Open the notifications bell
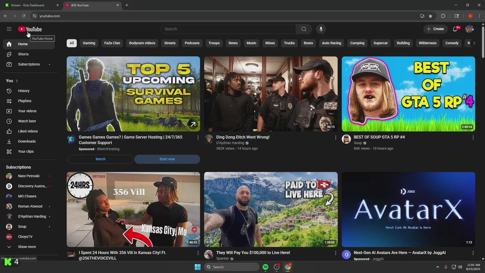 455,29
